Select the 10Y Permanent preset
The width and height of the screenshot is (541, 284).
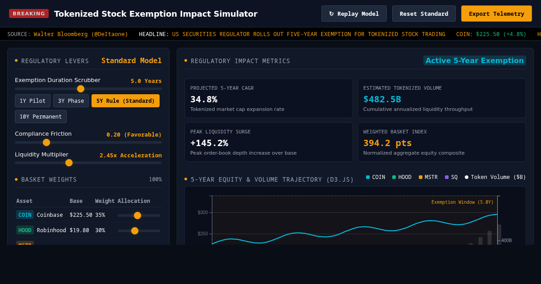pyautogui.click(x=41, y=116)
